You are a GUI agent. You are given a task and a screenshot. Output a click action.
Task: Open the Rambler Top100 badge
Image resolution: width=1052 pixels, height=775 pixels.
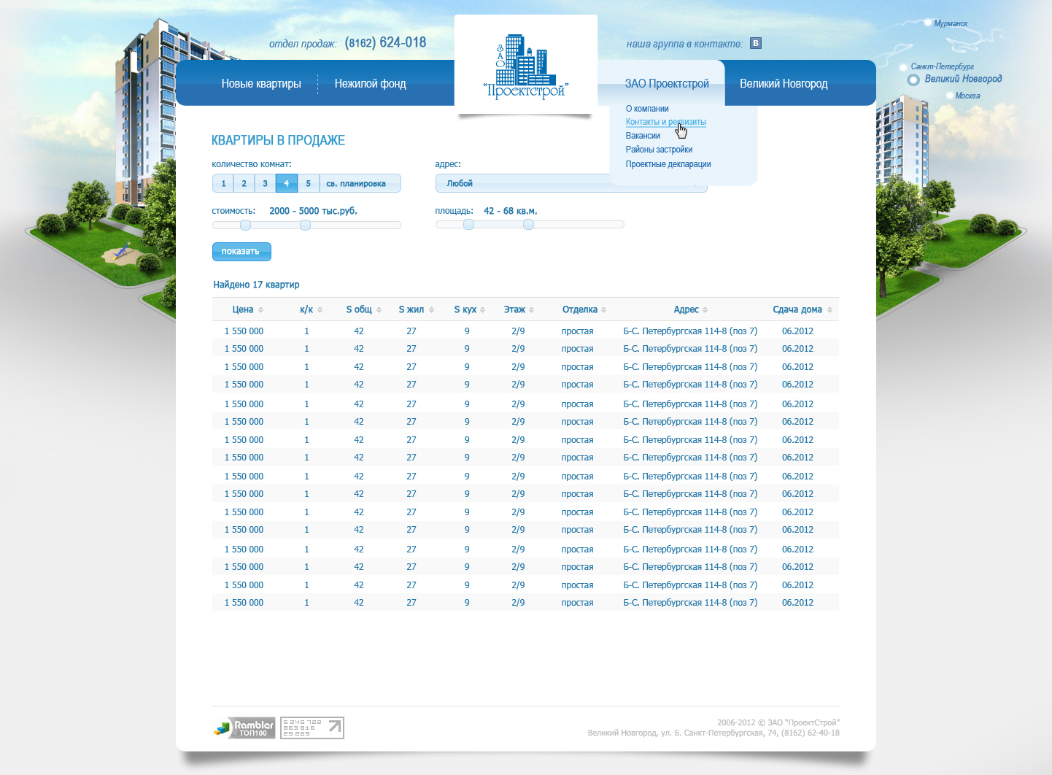click(x=244, y=728)
